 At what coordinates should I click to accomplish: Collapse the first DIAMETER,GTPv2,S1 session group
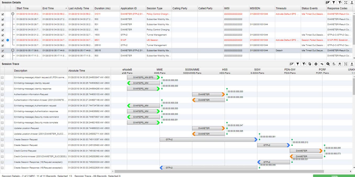(x=13, y=14)
